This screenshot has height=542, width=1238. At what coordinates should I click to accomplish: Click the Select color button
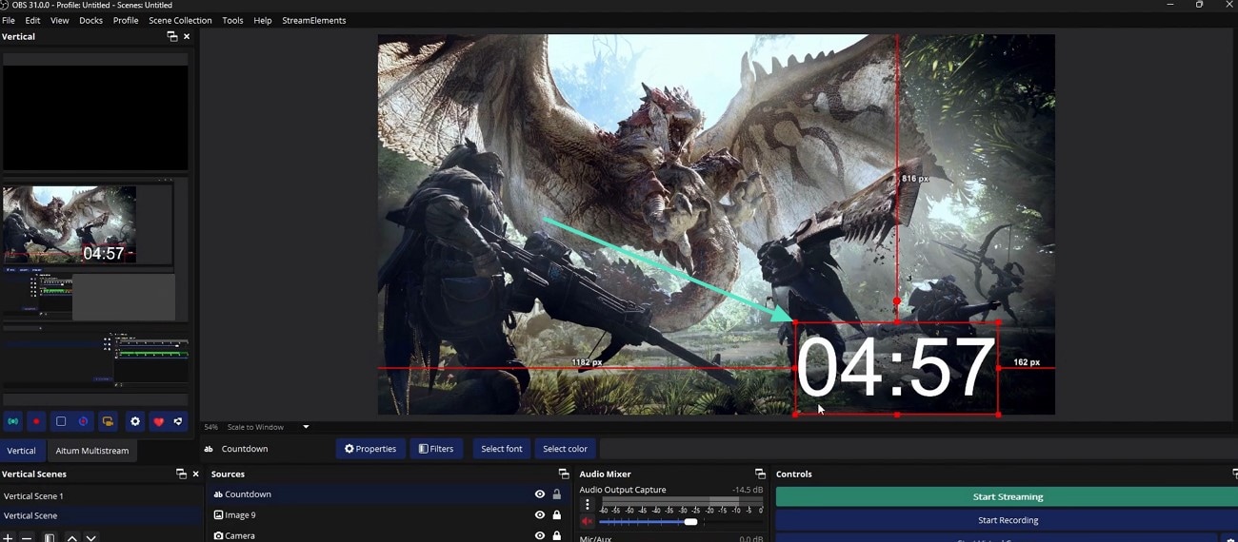[x=566, y=449]
